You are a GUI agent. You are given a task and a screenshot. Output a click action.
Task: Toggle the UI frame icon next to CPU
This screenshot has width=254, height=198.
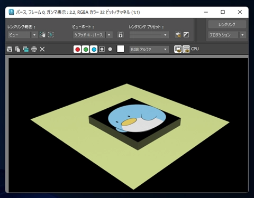pyautogui.click(x=186, y=49)
